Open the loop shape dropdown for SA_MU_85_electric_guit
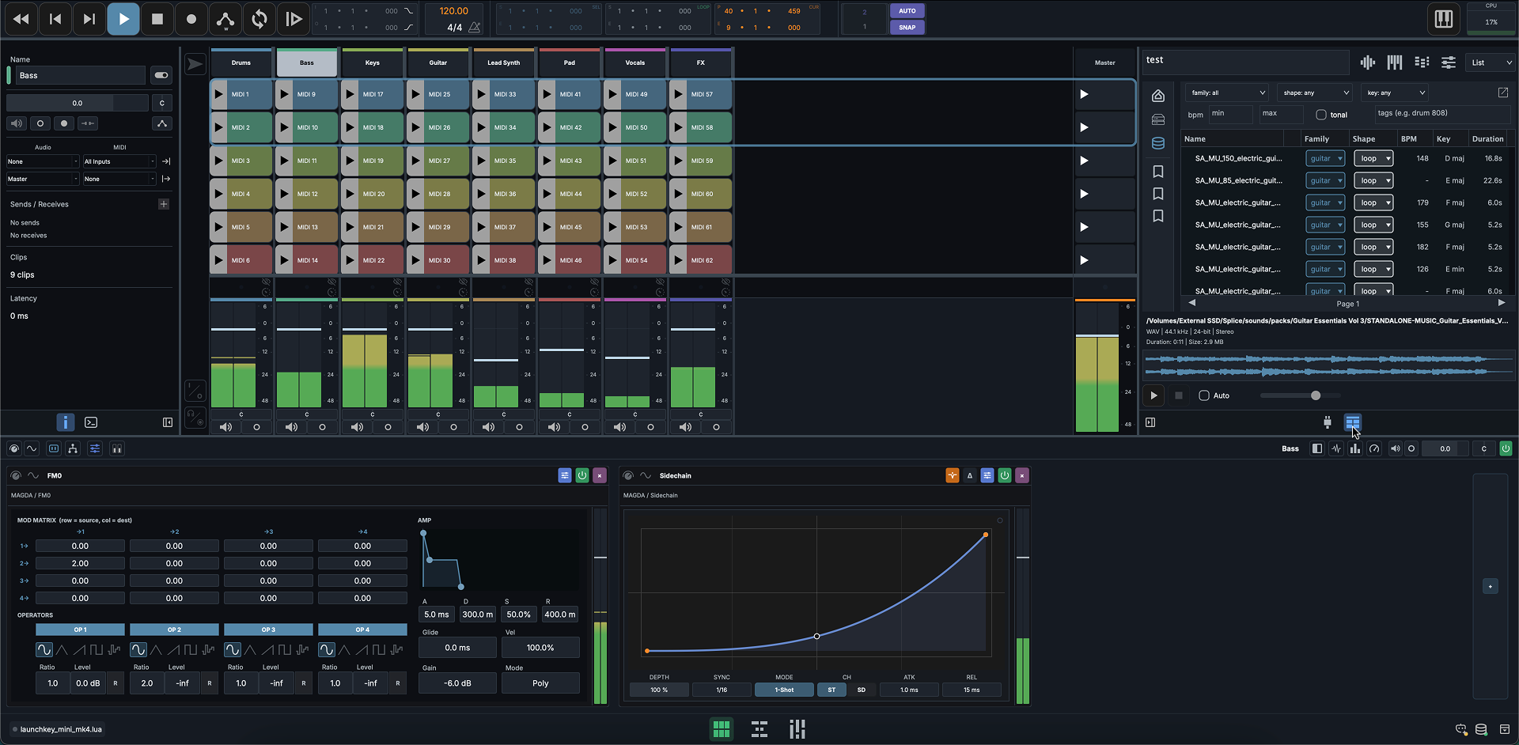 [x=1374, y=181]
